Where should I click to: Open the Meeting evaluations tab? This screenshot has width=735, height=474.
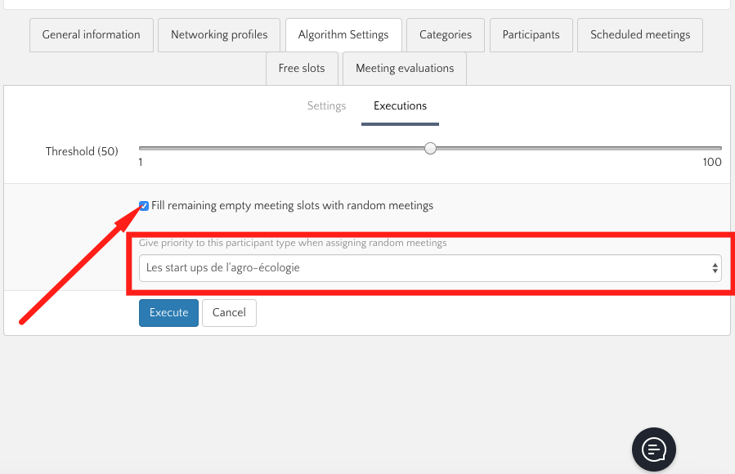[x=405, y=69]
